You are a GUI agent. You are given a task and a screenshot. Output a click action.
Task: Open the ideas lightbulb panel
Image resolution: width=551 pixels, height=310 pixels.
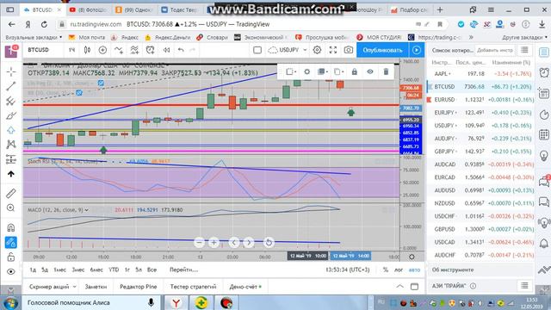[x=544, y=155]
